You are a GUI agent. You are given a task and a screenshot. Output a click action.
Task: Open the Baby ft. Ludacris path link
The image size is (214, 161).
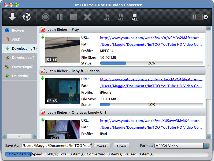click(x=151, y=86)
